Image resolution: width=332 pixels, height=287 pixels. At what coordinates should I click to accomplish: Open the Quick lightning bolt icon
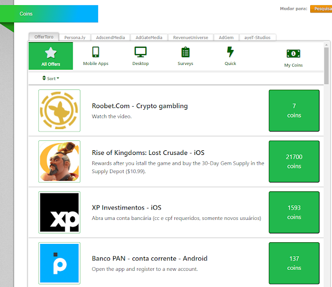230,52
